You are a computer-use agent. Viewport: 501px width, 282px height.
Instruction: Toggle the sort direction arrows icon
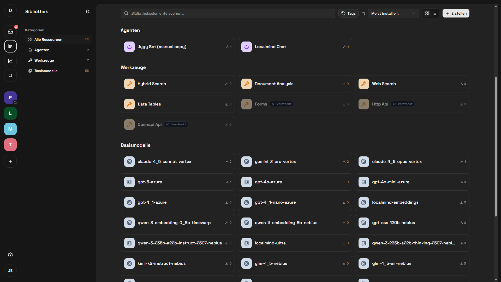(364, 13)
